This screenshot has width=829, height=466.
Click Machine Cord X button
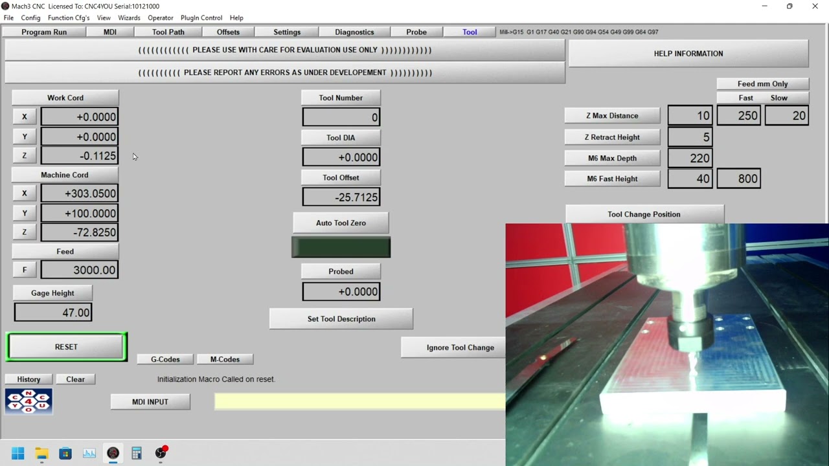(25, 194)
